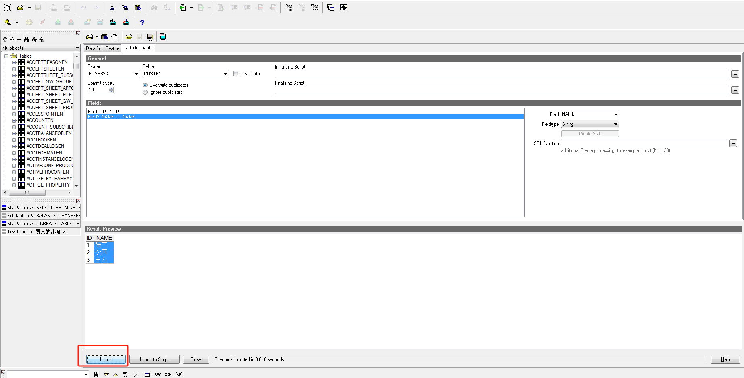This screenshot has width=744, height=378.
Task: Click the Paste clipboard icon in main toolbar
Action: [x=138, y=8]
